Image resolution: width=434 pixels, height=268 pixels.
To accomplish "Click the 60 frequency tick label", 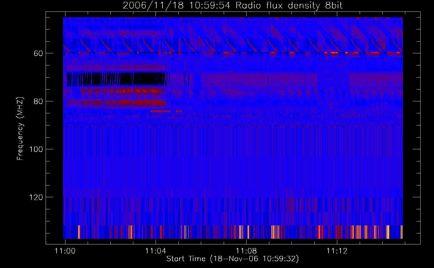I will coord(38,54).
